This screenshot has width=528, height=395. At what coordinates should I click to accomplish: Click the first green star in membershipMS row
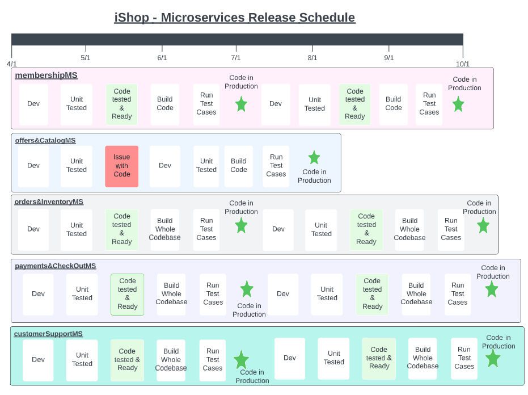pyautogui.click(x=241, y=104)
